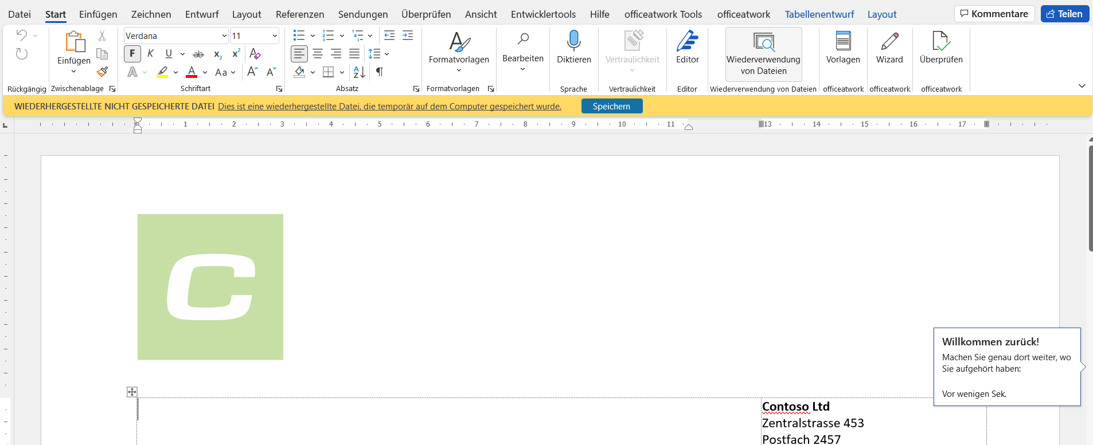The height and width of the screenshot is (445, 1093).
Task: Apply paragraph shading color
Action: [299, 72]
